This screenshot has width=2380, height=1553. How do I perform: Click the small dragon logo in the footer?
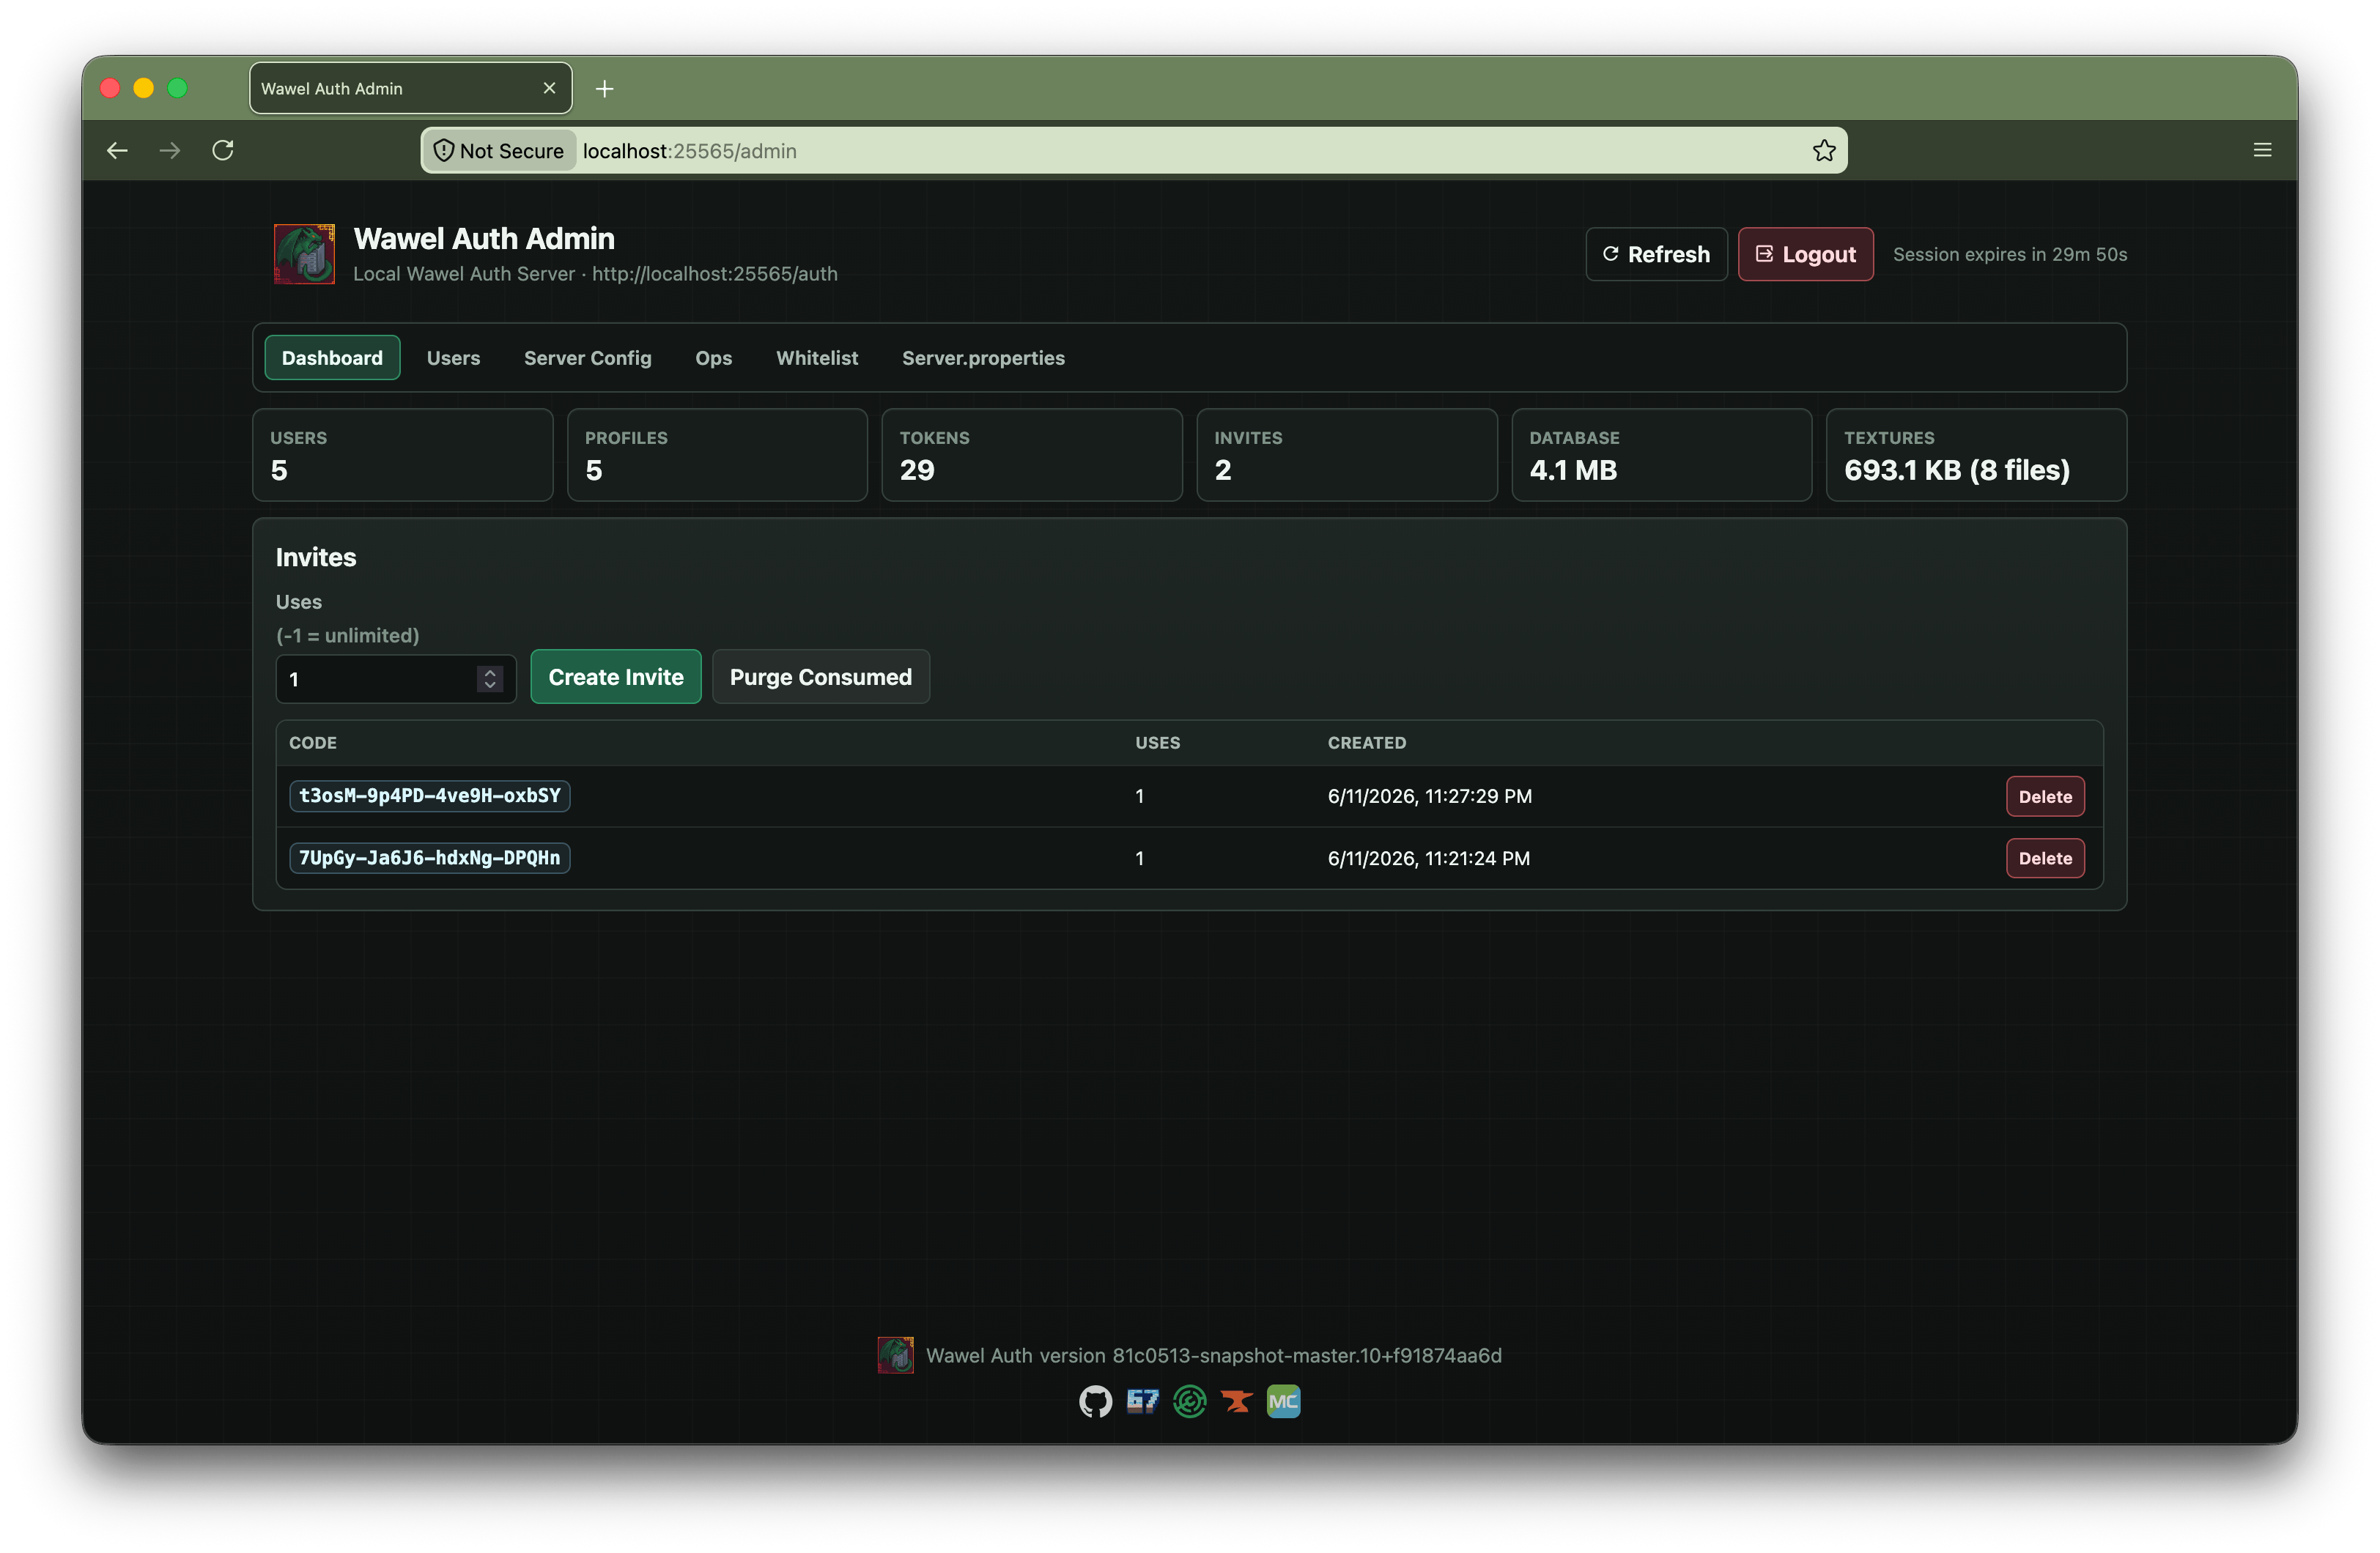pyautogui.click(x=895, y=1355)
